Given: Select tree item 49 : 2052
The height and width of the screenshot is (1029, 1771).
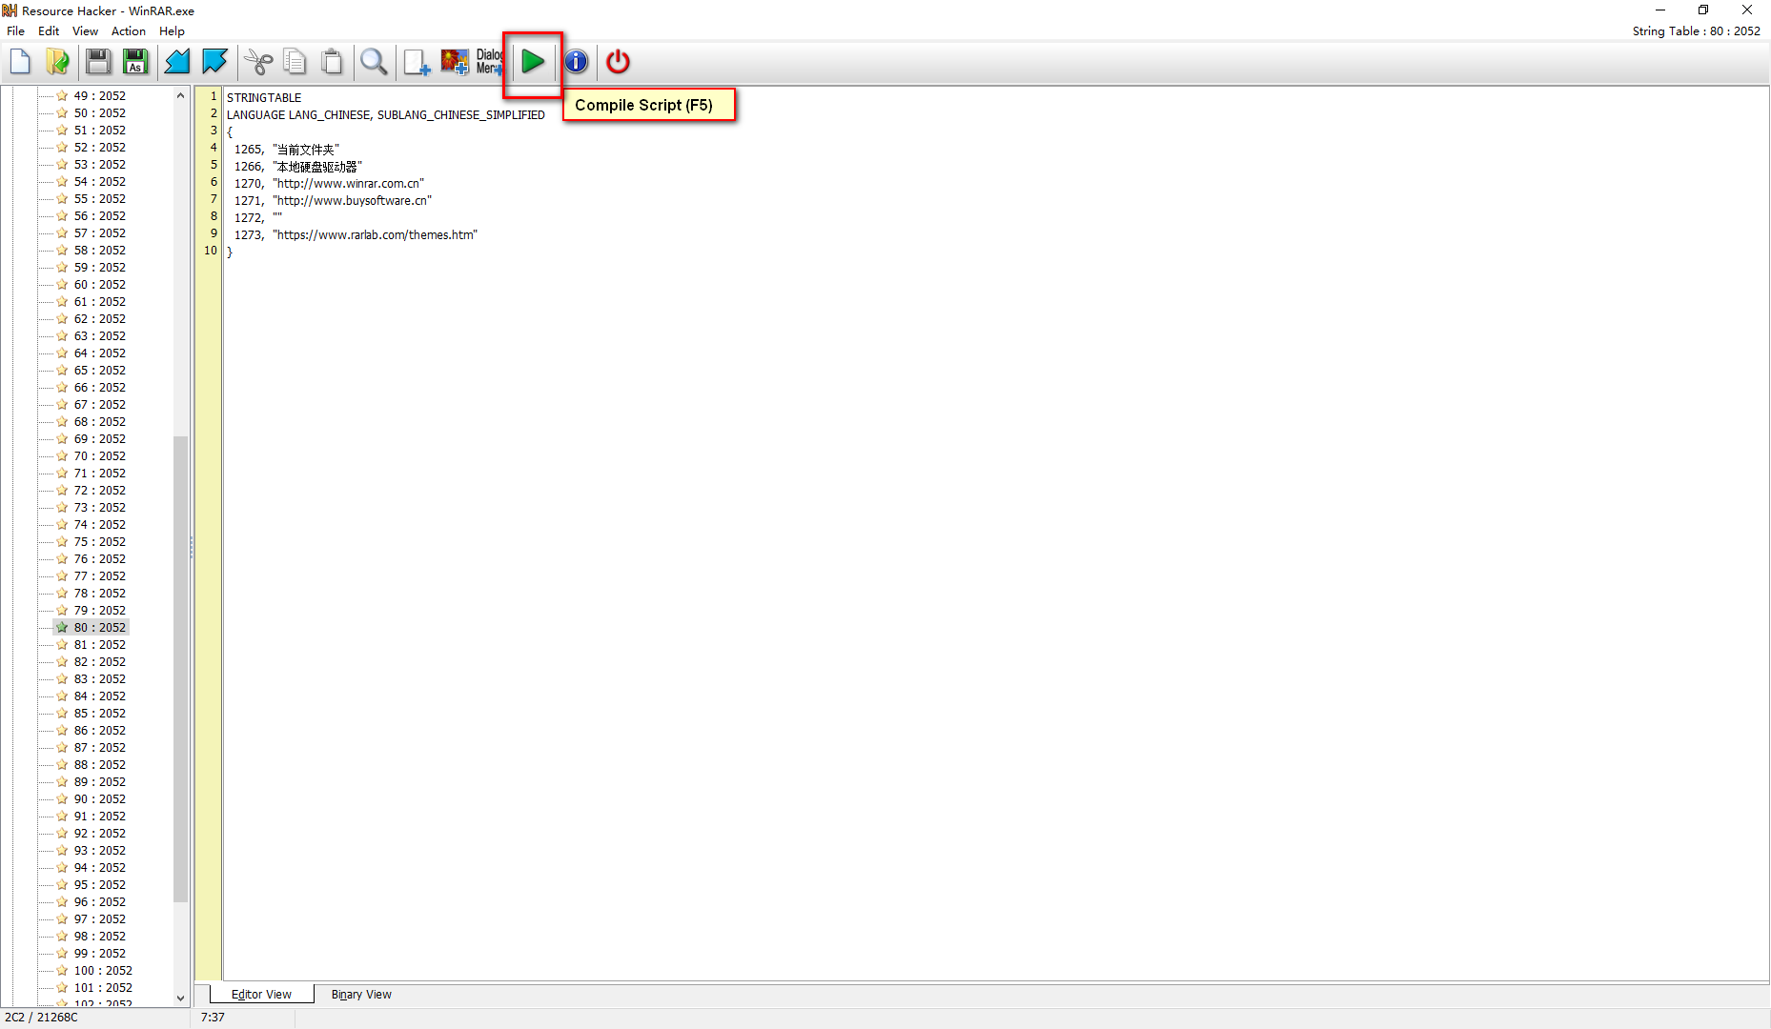Looking at the screenshot, I should (99, 96).
